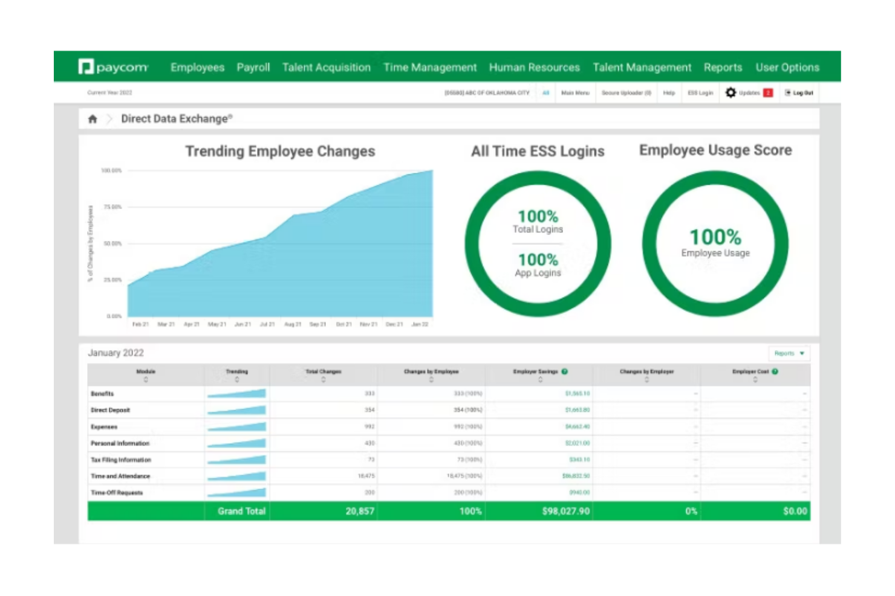Open the Time Management menu

(430, 68)
